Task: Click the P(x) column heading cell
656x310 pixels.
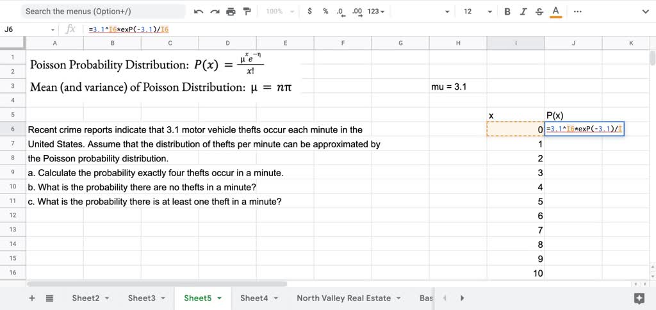Action: click(573, 115)
